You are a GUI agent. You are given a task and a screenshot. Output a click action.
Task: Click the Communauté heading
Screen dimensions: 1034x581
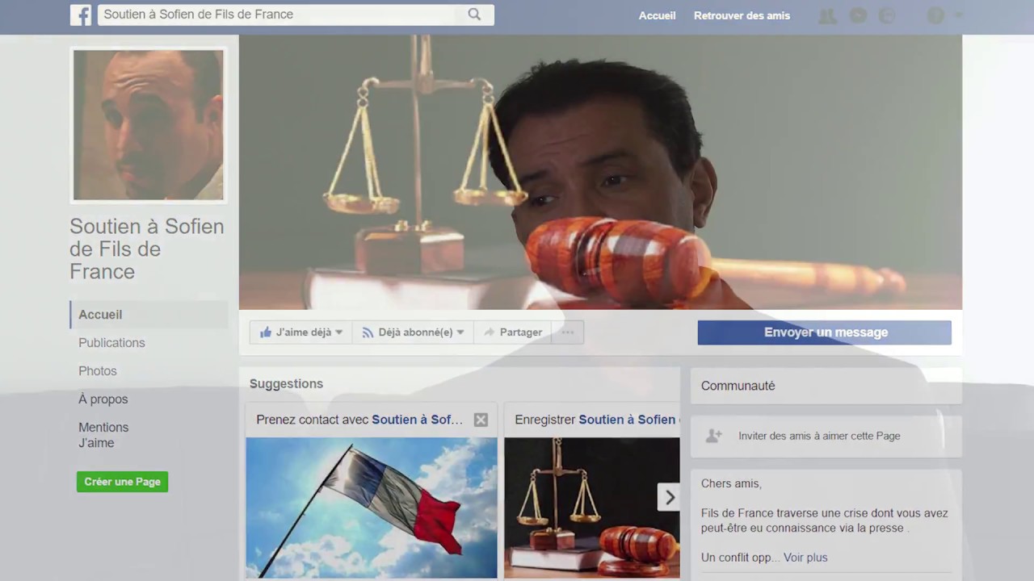pos(738,386)
